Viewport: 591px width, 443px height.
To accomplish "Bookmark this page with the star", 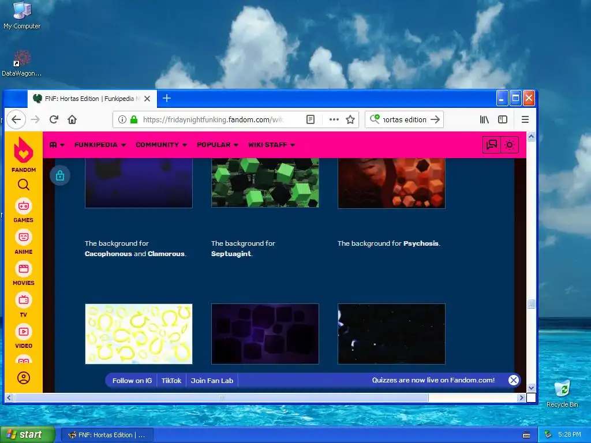I will pos(350,120).
